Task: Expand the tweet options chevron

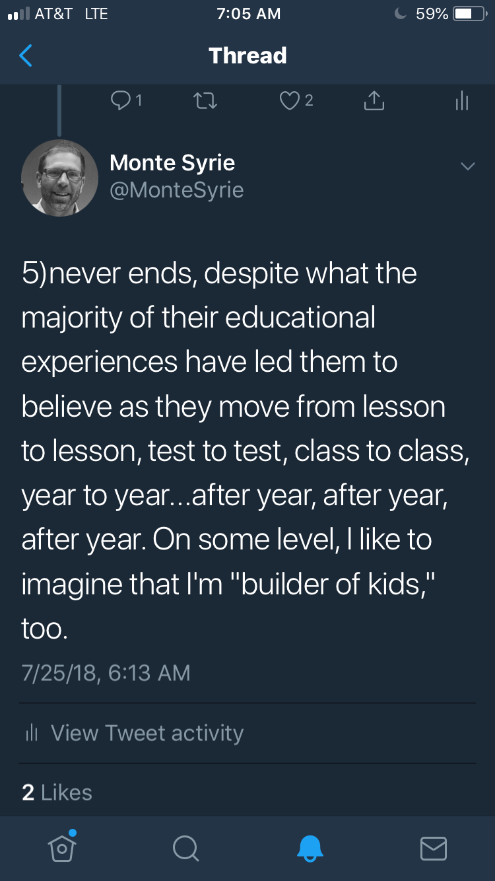Action: 467,166
